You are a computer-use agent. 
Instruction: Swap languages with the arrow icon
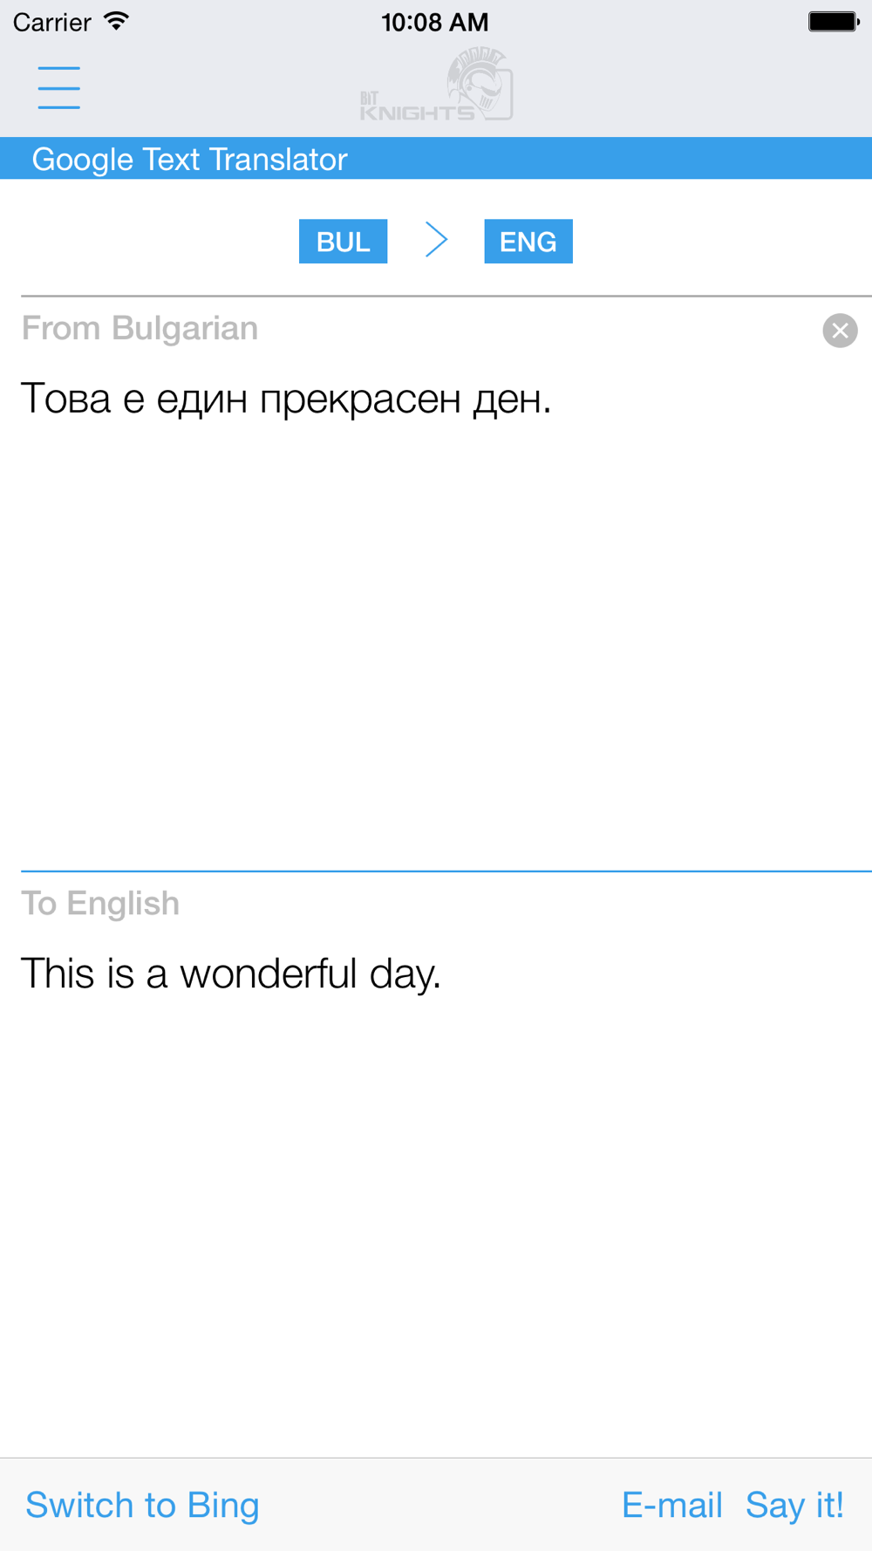point(436,240)
